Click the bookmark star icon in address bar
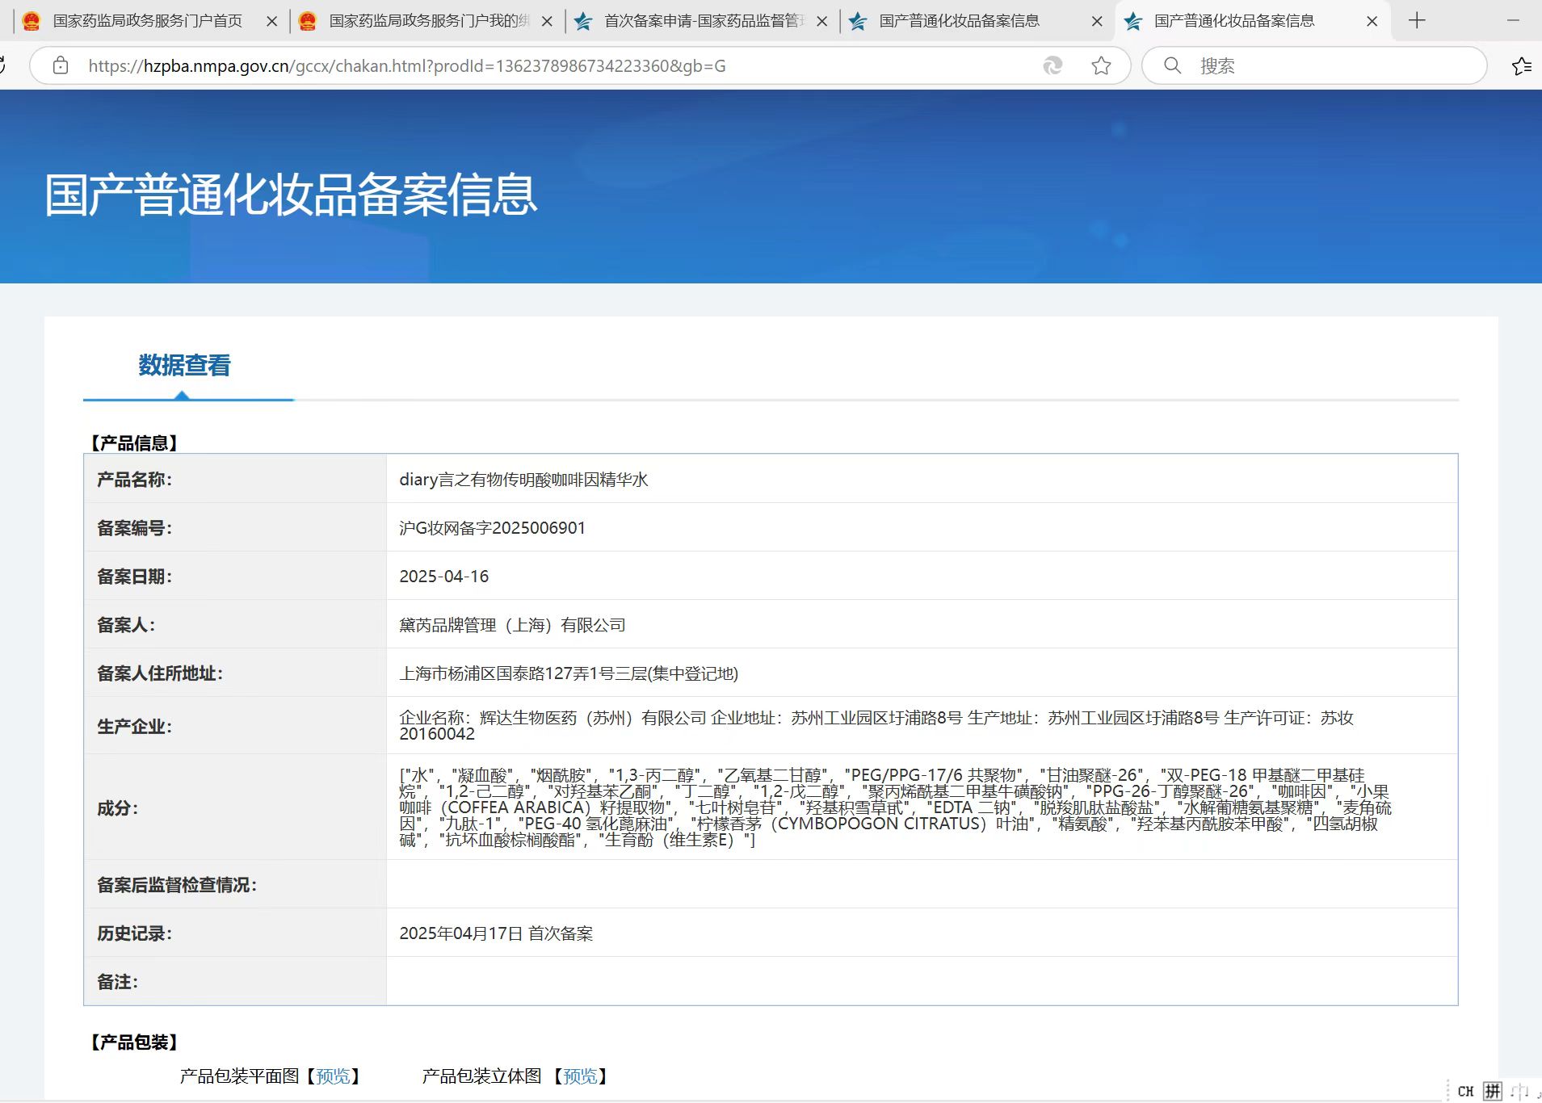The height and width of the screenshot is (1103, 1542). pos(1101,66)
